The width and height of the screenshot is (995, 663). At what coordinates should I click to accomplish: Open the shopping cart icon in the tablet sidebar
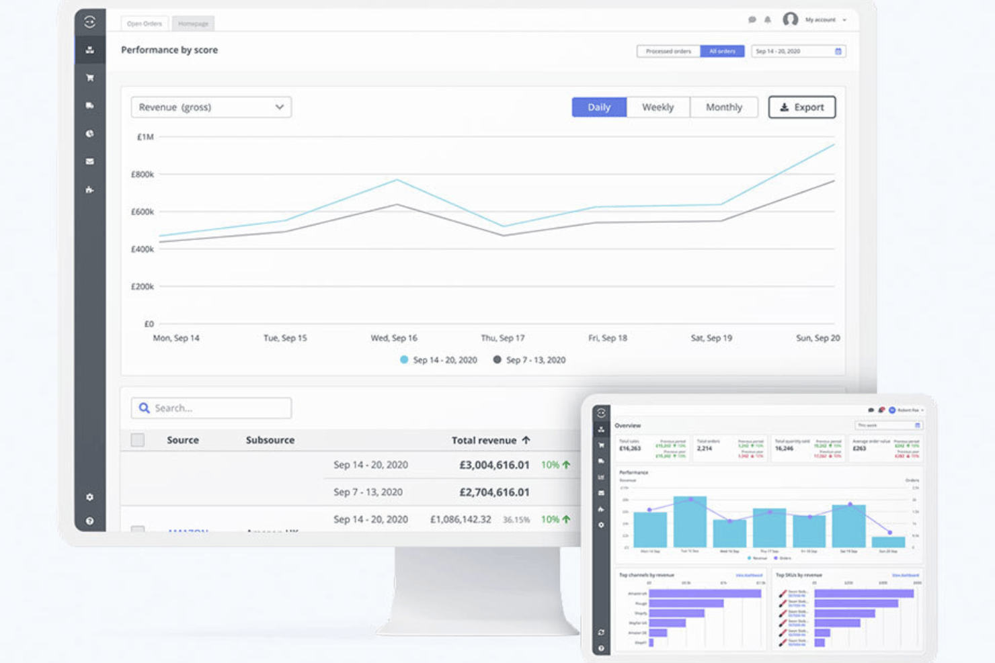click(601, 445)
